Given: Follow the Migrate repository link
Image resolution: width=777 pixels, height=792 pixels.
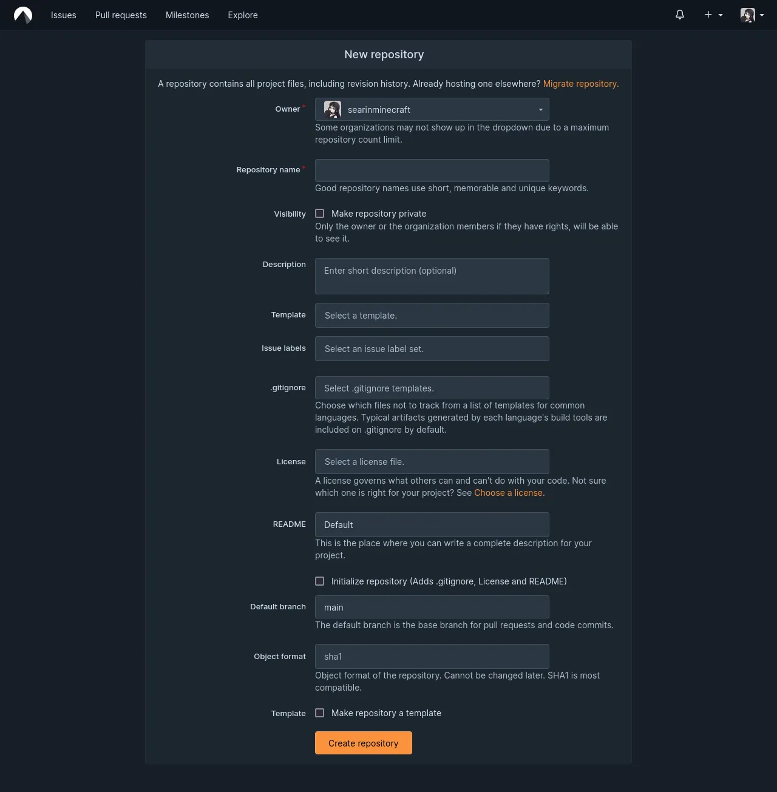Looking at the screenshot, I should [580, 84].
